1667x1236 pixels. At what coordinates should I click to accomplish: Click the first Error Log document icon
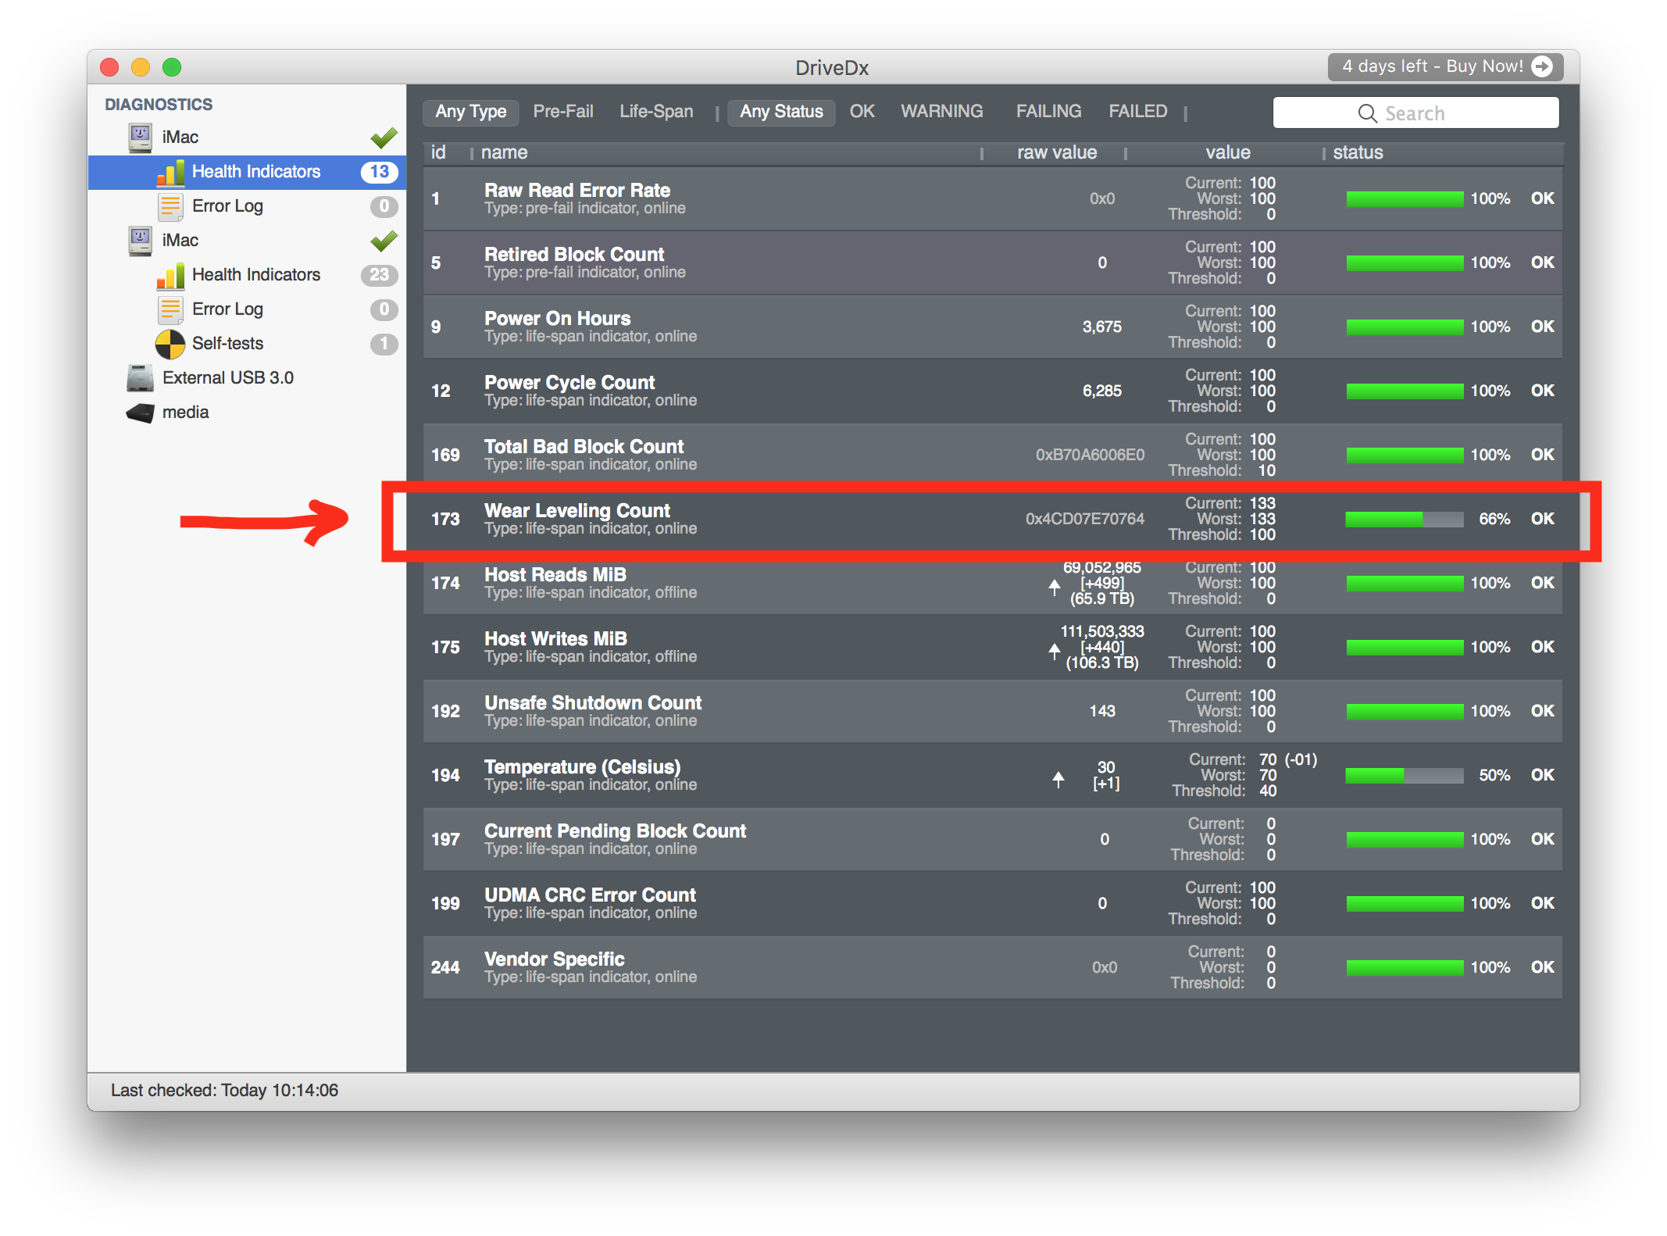click(x=170, y=206)
